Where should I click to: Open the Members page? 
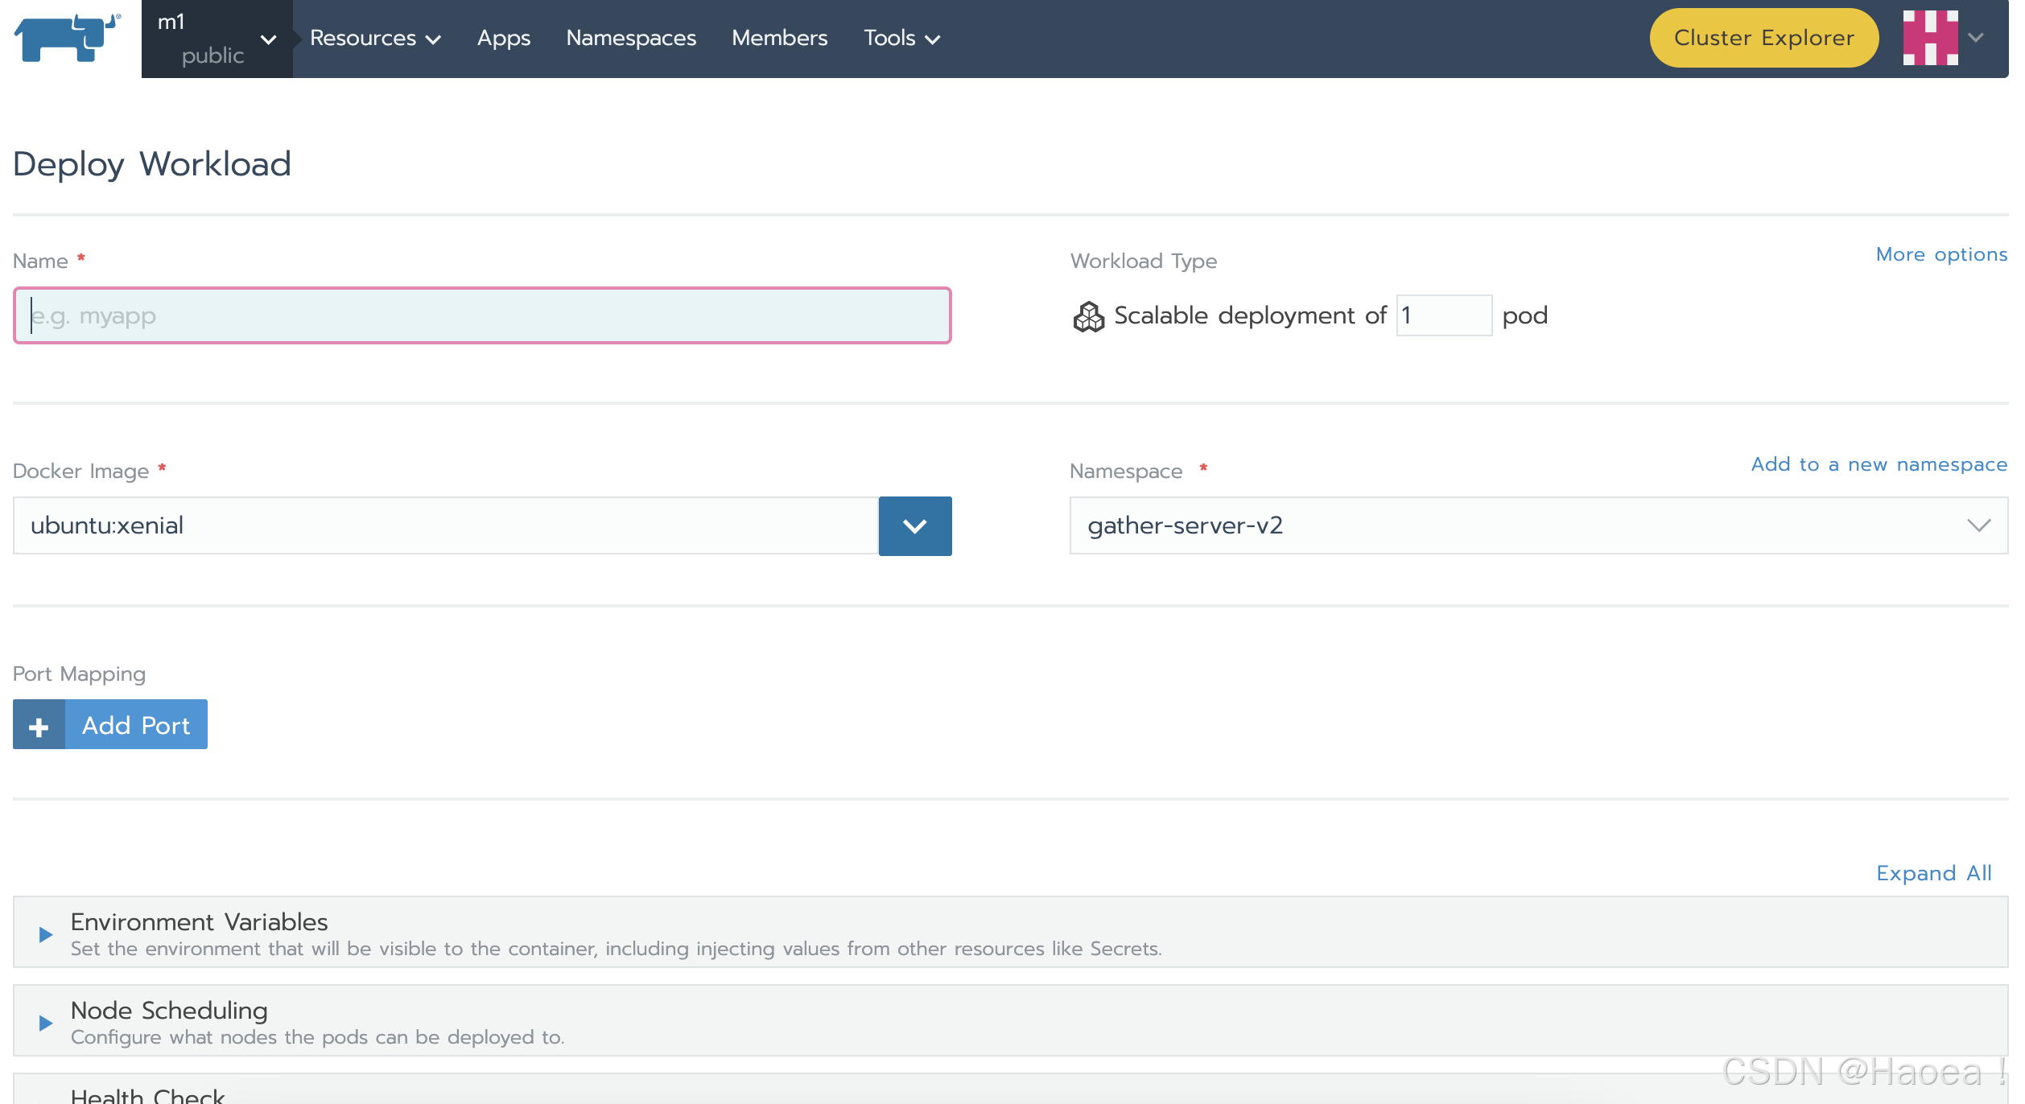(779, 39)
